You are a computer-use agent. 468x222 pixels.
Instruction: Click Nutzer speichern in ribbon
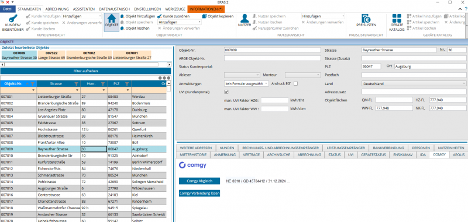(x=269, y=16)
